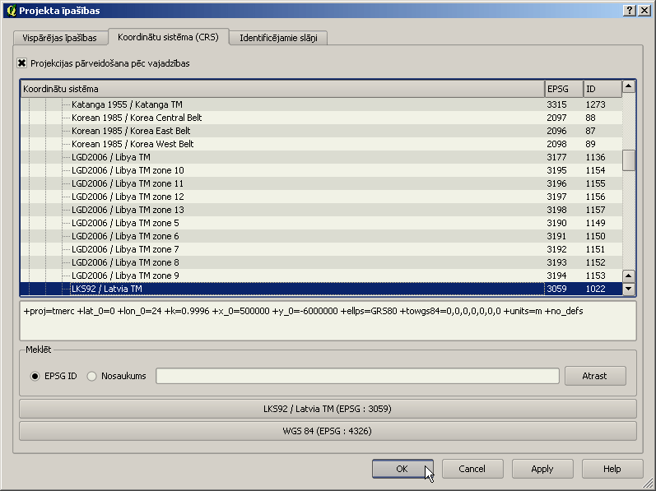The width and height of the screenshot is (656, 491).
Task: Sort by the ID column header
Action: (x=602, y=89)
